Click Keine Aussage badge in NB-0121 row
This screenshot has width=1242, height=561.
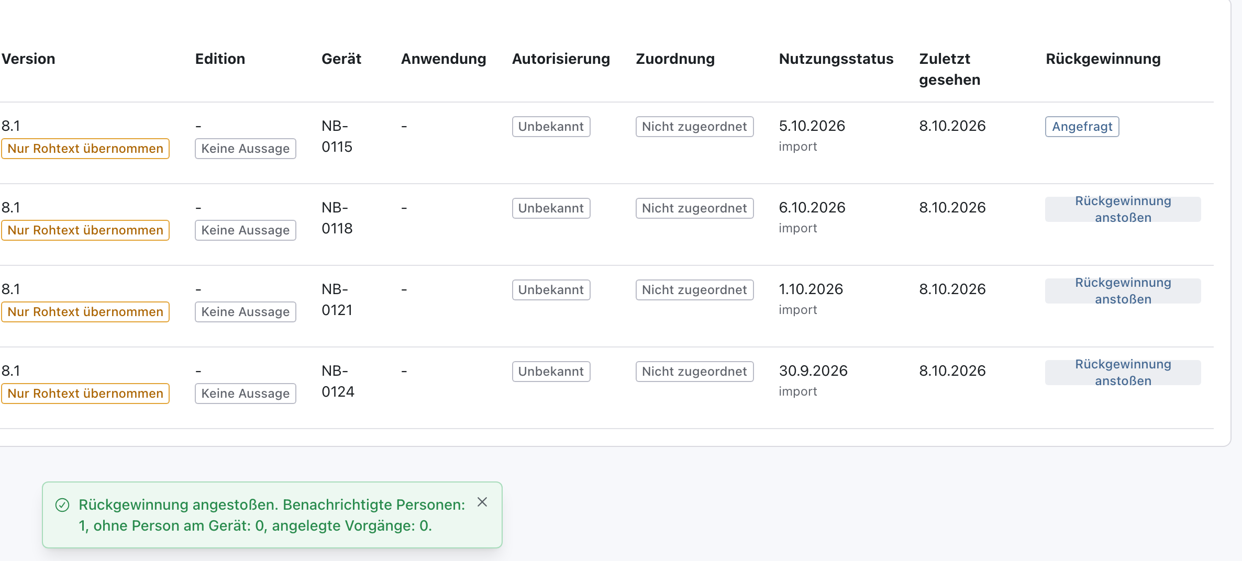246,312
